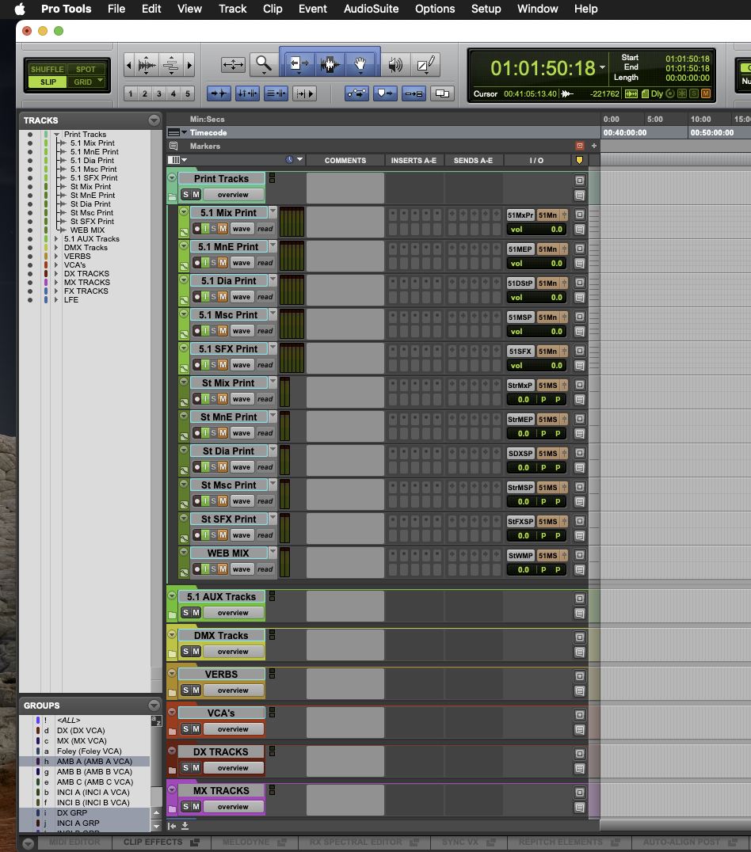The width and height of the screenshot is (751, 852).
Task: Change St Dia Print automation read mode
Action: coord(265,466)
